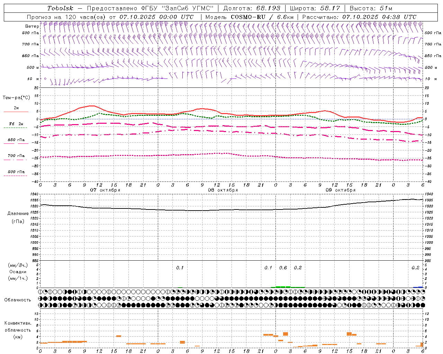Click the "Конвективн." convective cloud label
Screen dimensions: 443x354
click(18, 323)
